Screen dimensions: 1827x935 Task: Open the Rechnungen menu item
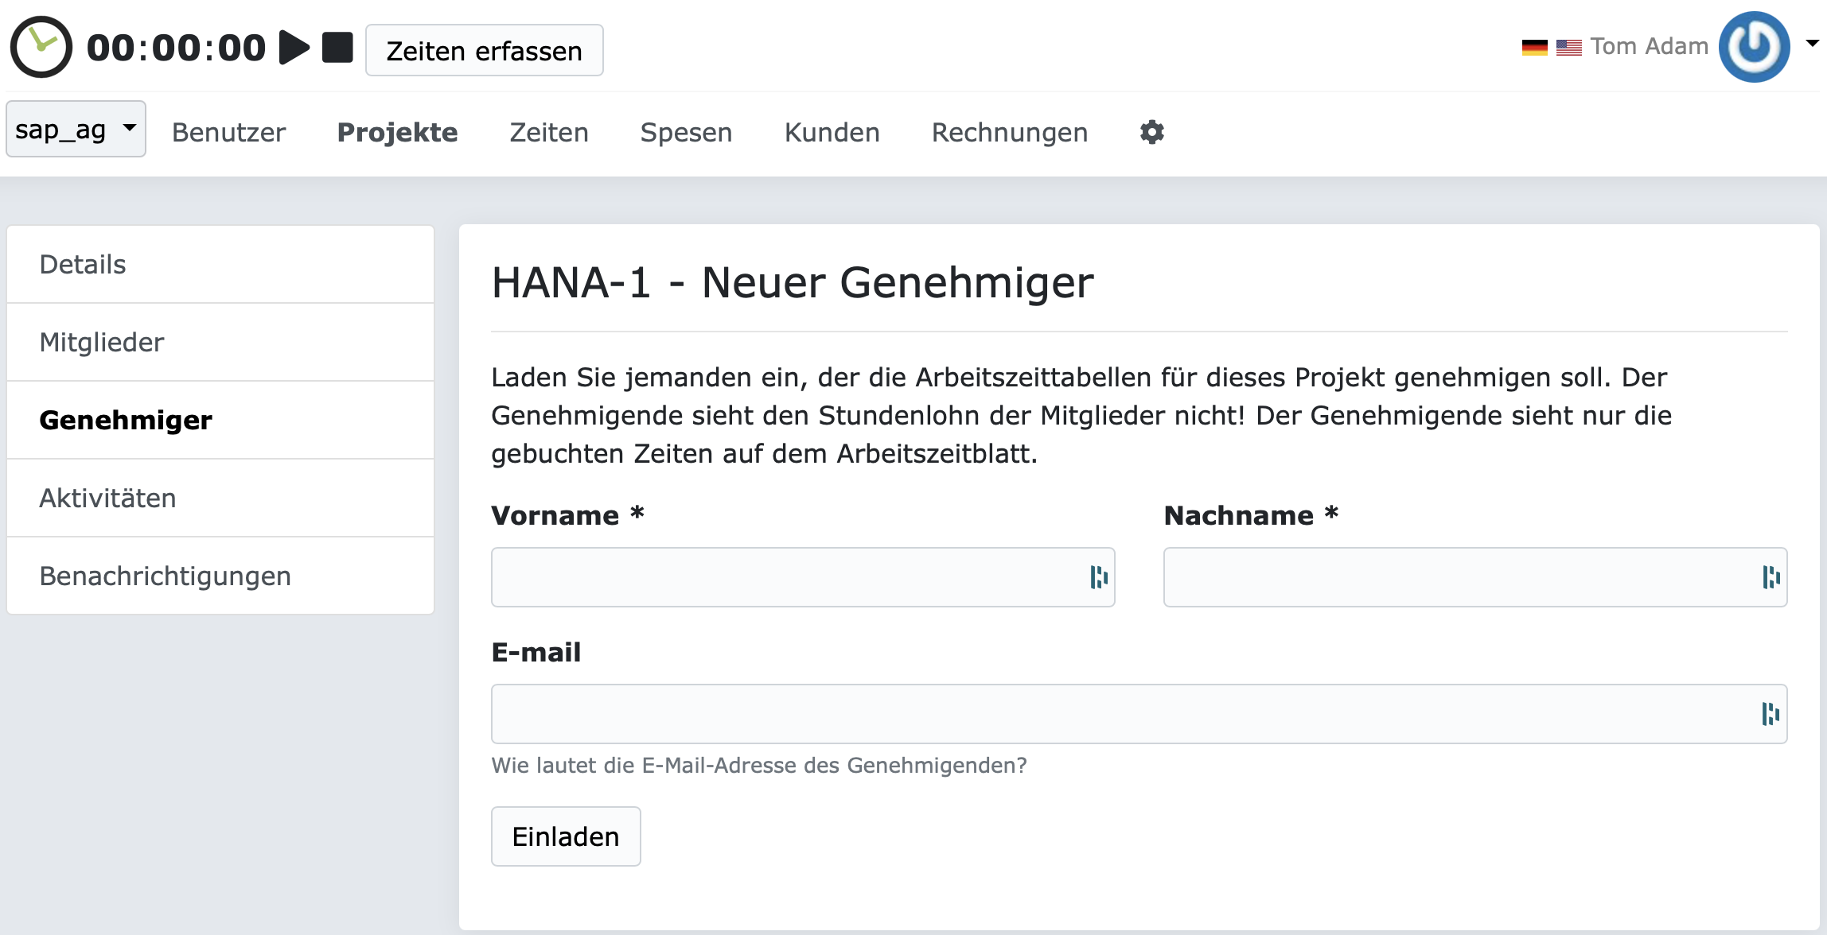(1009, 132)
